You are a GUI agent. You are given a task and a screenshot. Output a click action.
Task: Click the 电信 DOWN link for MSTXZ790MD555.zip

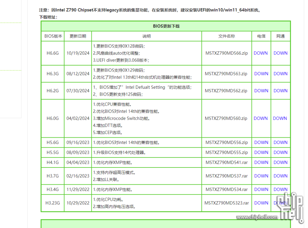tap(261, 152)
